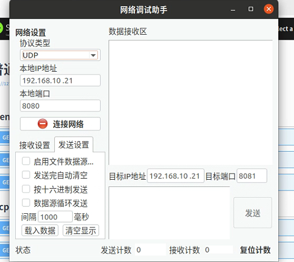Check the 数据源循环发送 option
This screenshot has width=294, height=262.
(x=26, y=203)
